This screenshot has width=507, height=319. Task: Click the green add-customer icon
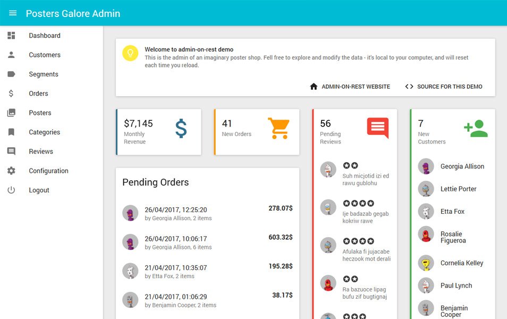click(476, 129)
